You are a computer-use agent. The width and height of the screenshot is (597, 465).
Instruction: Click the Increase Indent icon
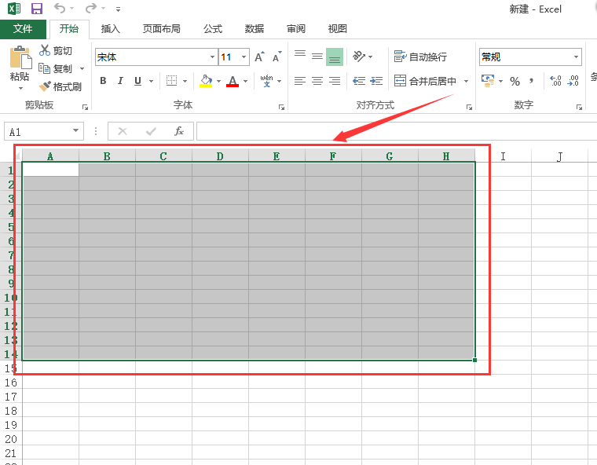tap(376, 81)
